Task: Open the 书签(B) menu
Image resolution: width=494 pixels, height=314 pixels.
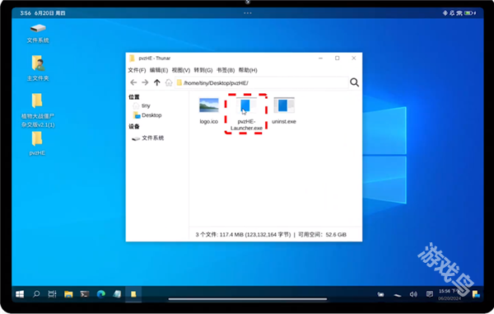Action: [x=226, y=70]
